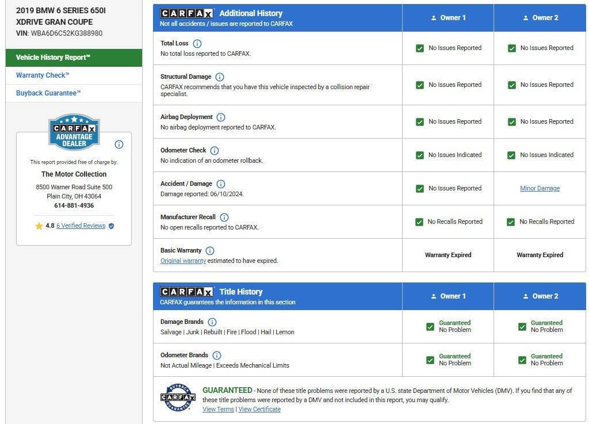Viewport: 589px width, 424px height.
Task: Click the Original warranty link
Action: [183, 261]
